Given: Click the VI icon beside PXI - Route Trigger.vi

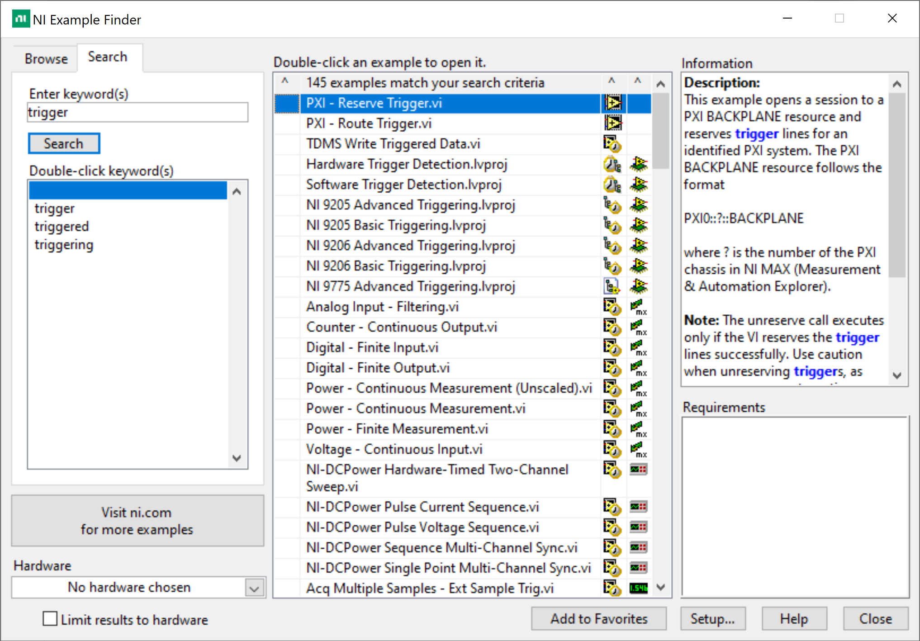Looking at the screenshot, I should coord(613,123).
